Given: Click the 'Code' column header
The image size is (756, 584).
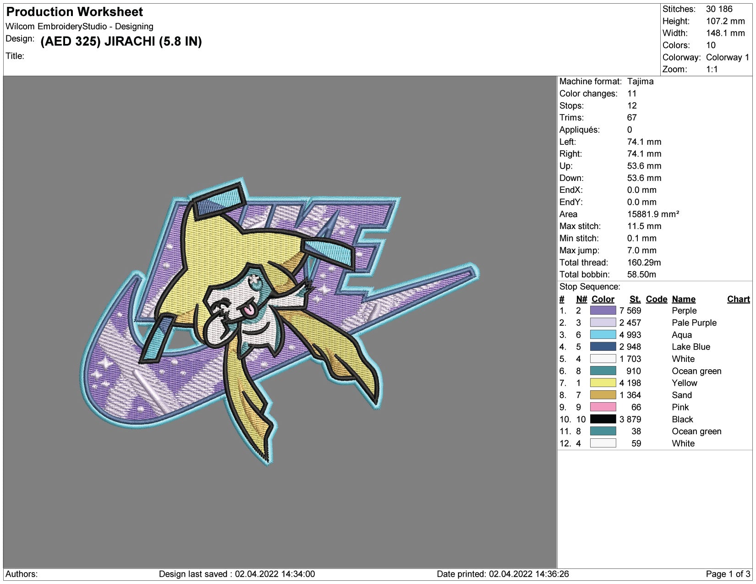Looking at the screenshot, I should tap(657, 299).
